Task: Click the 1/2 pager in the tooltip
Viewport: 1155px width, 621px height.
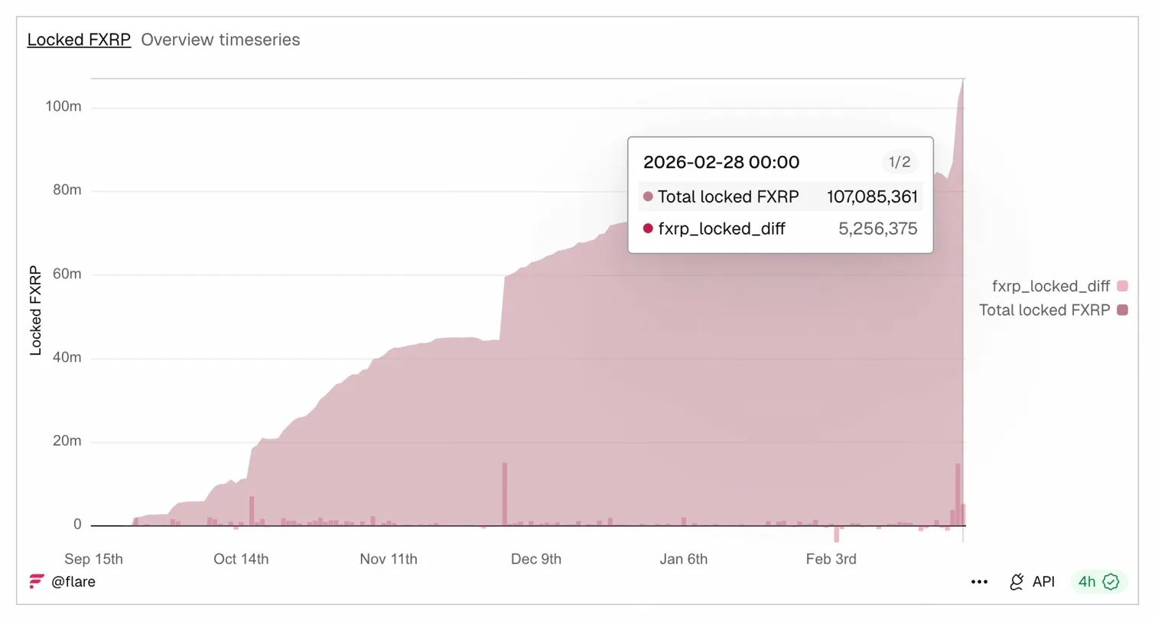Action: [x=899, y=162]
